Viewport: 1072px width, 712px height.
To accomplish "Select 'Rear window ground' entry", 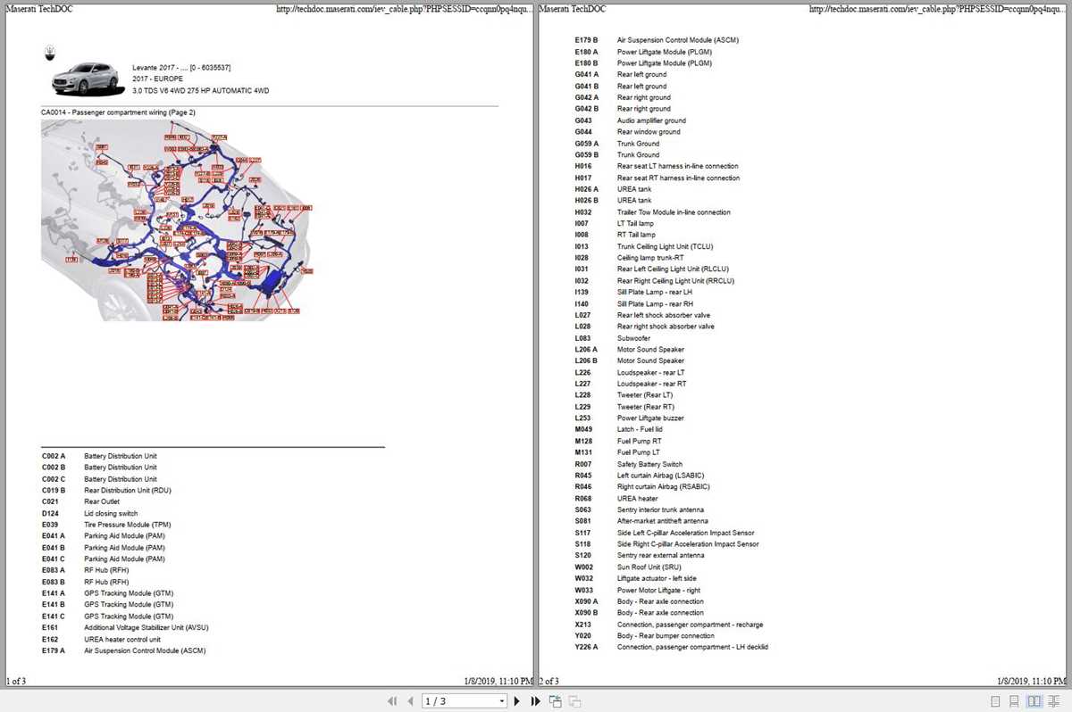I will click(649, 132).
